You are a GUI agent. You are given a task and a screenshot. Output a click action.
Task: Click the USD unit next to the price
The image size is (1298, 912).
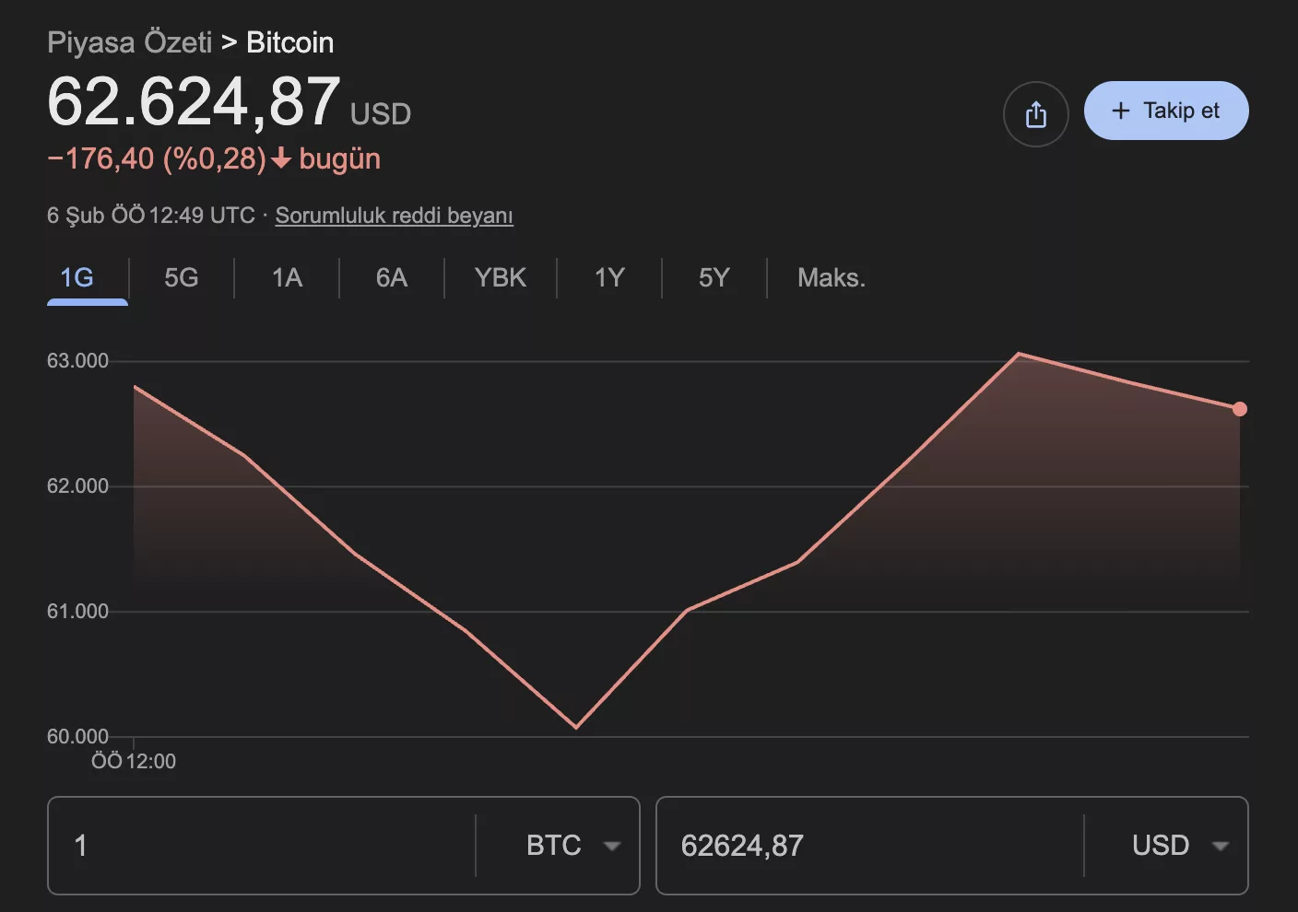tap(381, 114)
